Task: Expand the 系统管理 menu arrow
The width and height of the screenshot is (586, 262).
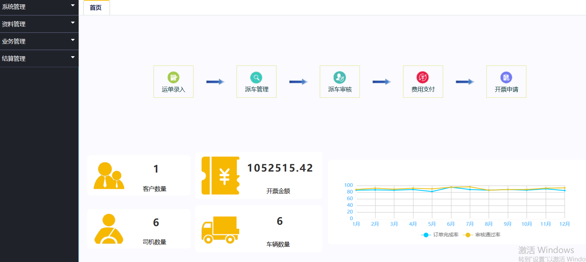Action: [73, 5]
